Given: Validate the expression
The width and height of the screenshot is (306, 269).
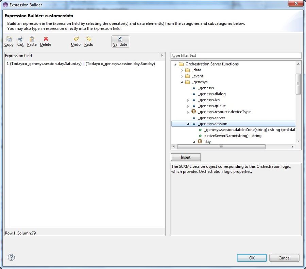Looking at the screenshot, I should point(120,41).
